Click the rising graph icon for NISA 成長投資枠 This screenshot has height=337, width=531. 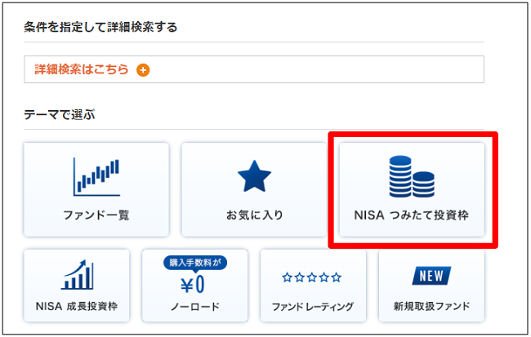coord(78,274)
